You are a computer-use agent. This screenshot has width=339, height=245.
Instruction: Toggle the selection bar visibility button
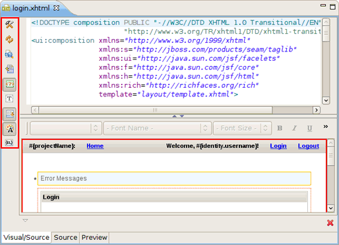click(9, 114)
